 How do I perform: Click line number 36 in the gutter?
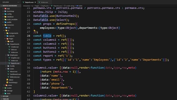pos(28,68)
